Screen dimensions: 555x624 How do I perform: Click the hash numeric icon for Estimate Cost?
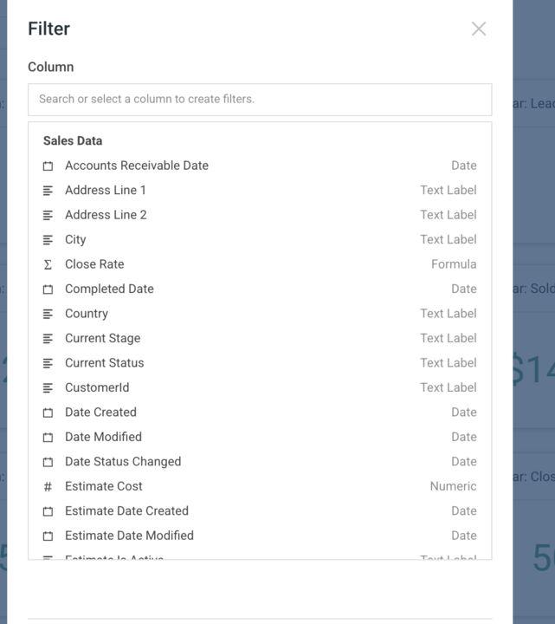pos(48,487)
